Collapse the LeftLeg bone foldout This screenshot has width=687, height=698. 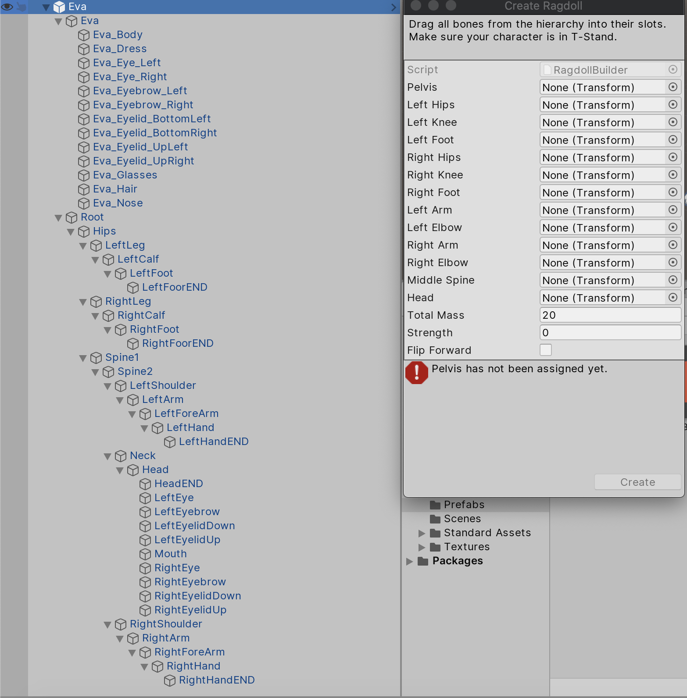[x=83, y=246]
